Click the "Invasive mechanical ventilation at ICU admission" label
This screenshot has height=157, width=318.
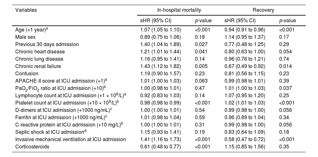[70, 139]
